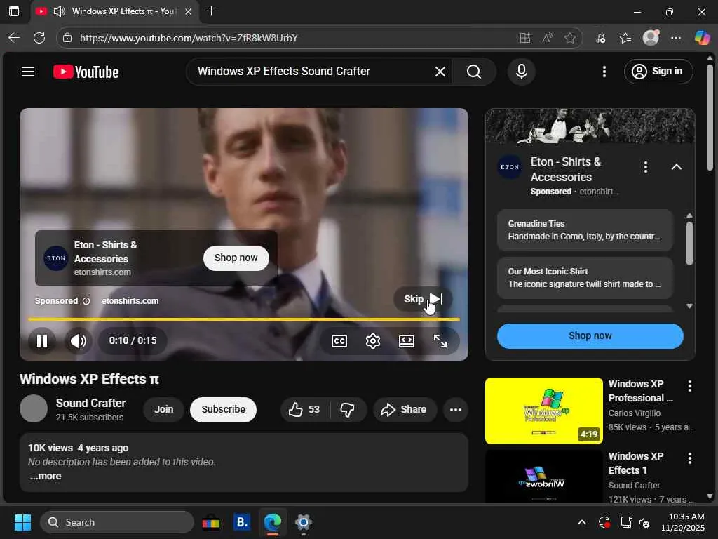This screenshot has height=539, width=718.
Task: Visit etonshirts.com link beside Sponsored
Action: pyautogui.click(x=130, y=301)
